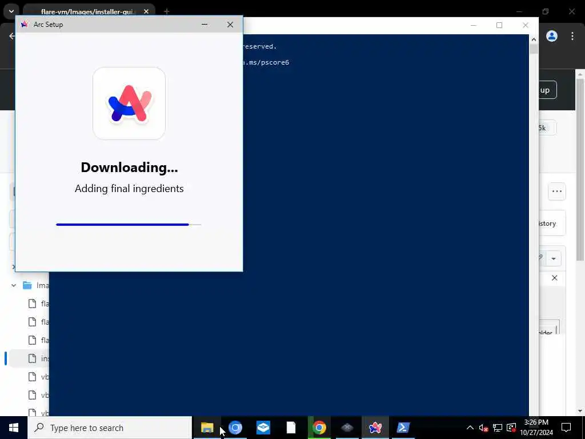The height and width of the screenshot is (439, 585).
Task: Show hidden system tray icons
Action: click(x=470, y=428)
